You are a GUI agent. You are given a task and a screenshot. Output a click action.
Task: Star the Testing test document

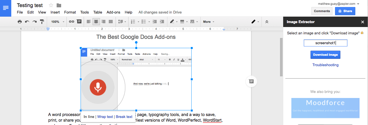[x=51, y=5]
